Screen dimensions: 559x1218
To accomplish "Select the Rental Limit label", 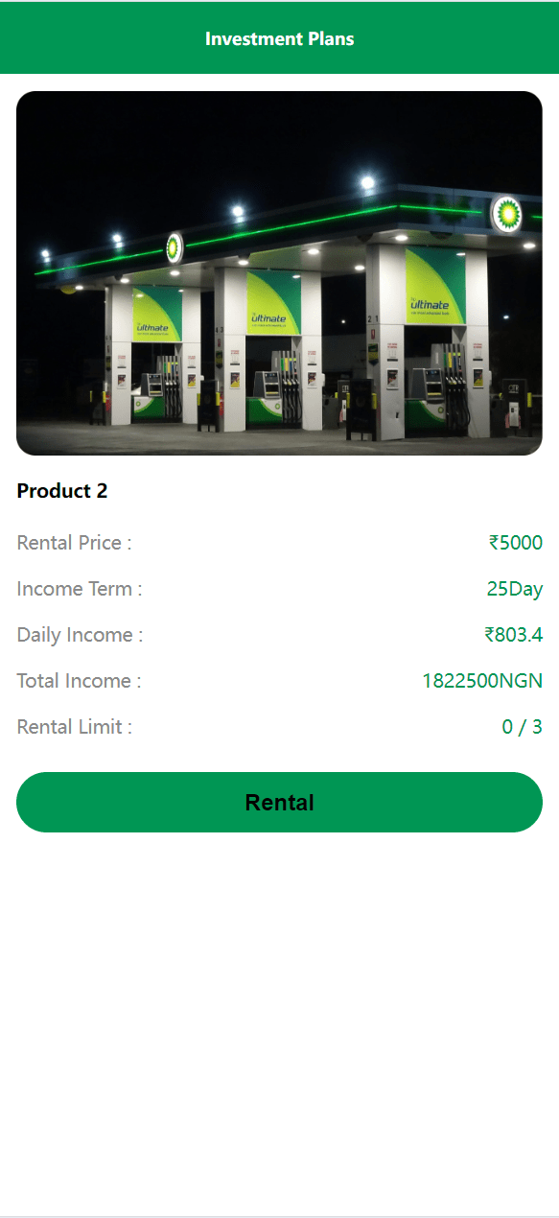I will pyautogui.click(x=74, y=727).
